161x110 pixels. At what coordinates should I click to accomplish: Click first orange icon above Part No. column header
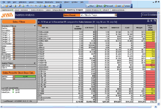(x=39, y=25)
